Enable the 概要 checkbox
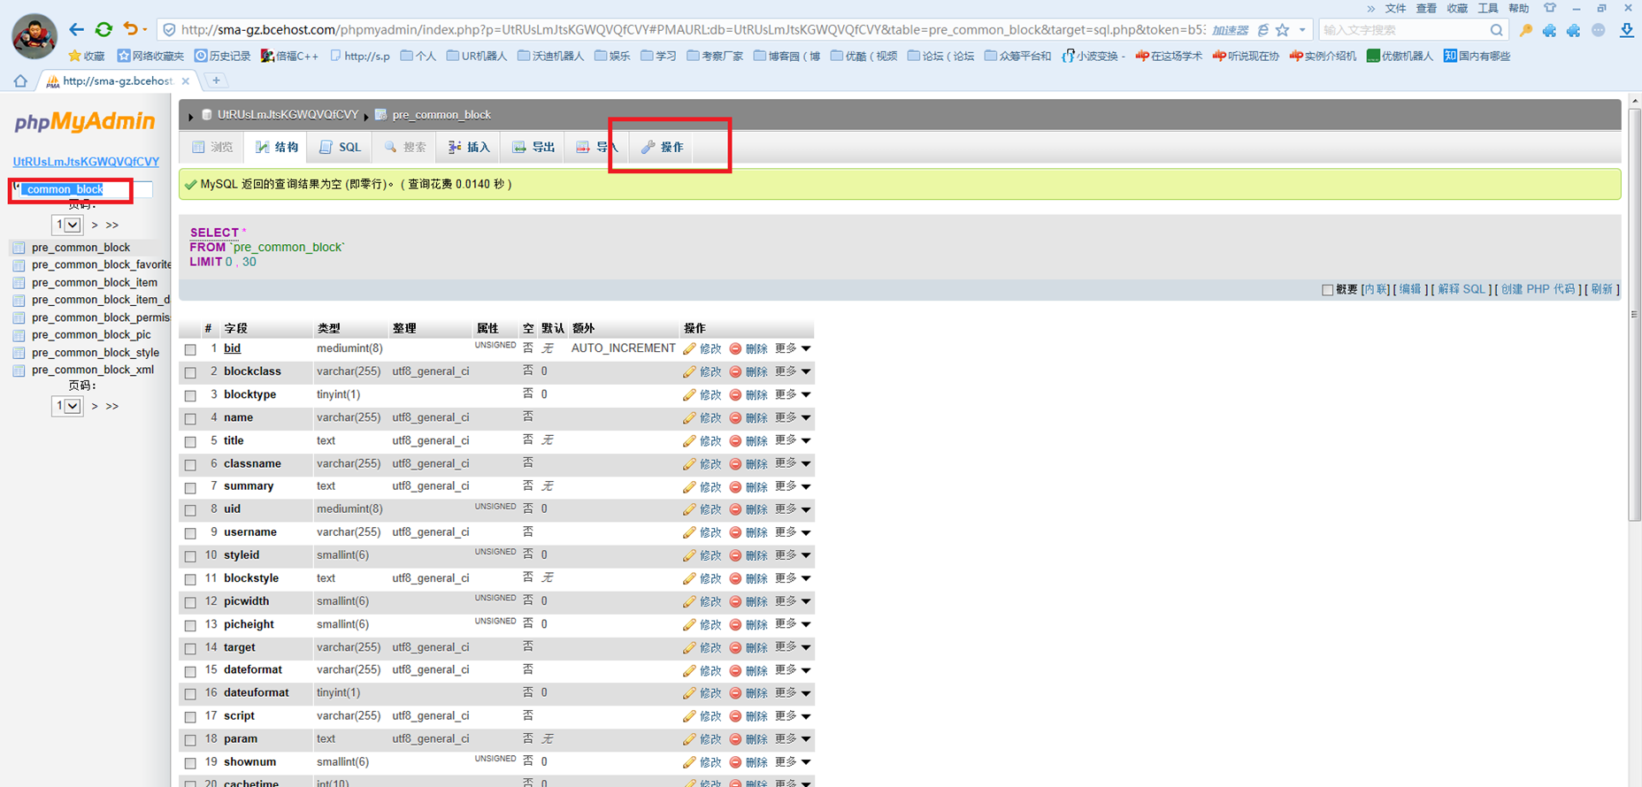Viewport: 1642px width, 787px height. [x=1327, y=290]
